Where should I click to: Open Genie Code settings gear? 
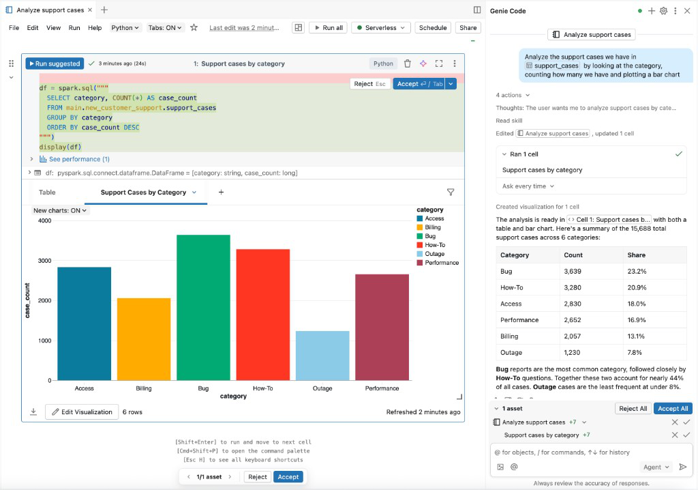click(x=663, y=10)
